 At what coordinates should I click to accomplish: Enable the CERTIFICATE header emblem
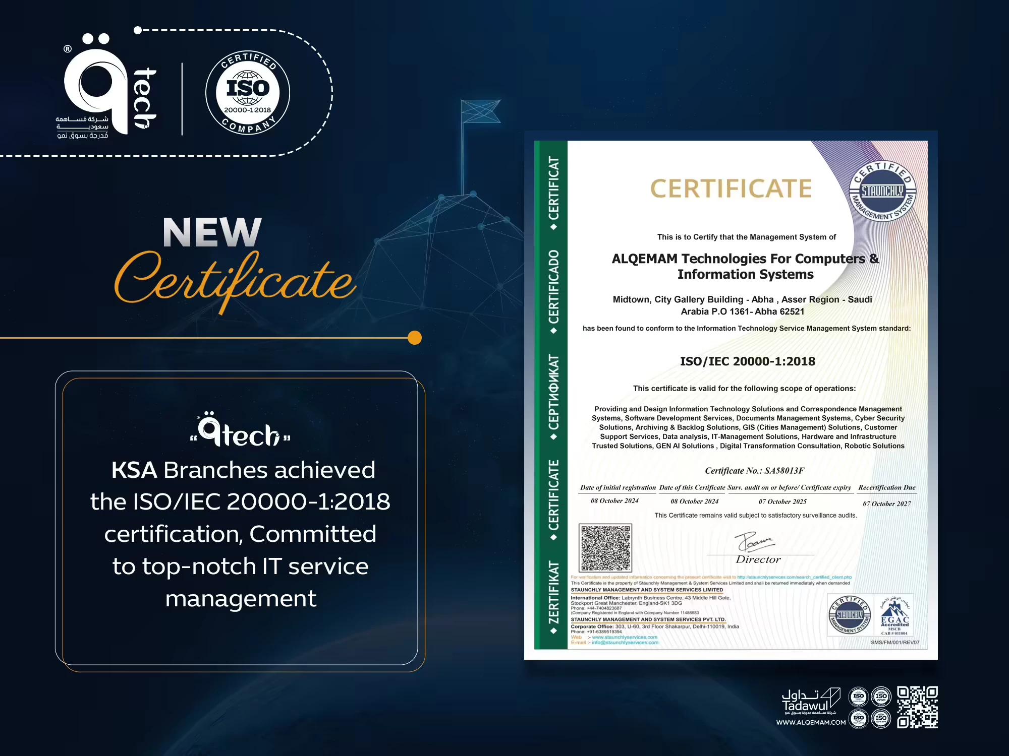pos(732,189)
